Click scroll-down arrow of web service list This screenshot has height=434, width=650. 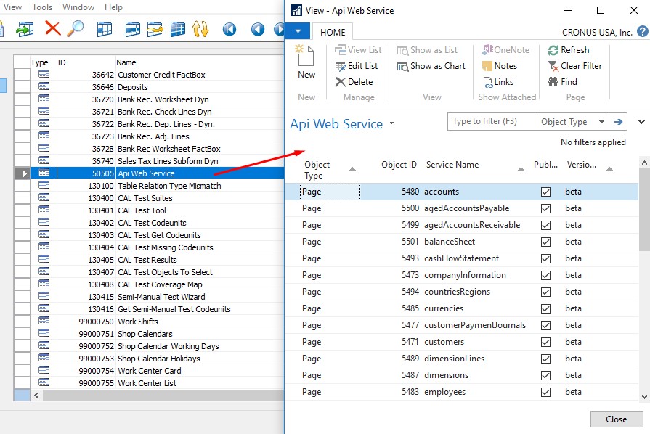644,396
